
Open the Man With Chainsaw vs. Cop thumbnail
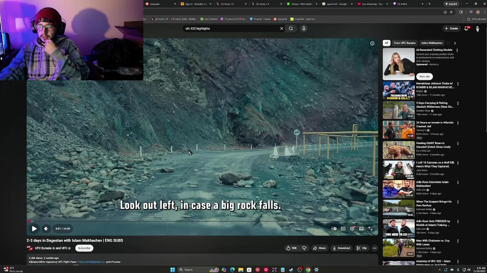coord(399,248)
